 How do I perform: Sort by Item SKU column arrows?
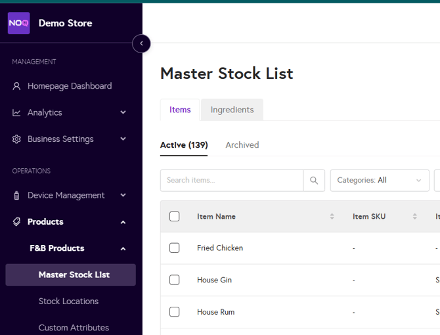point(414,217)
